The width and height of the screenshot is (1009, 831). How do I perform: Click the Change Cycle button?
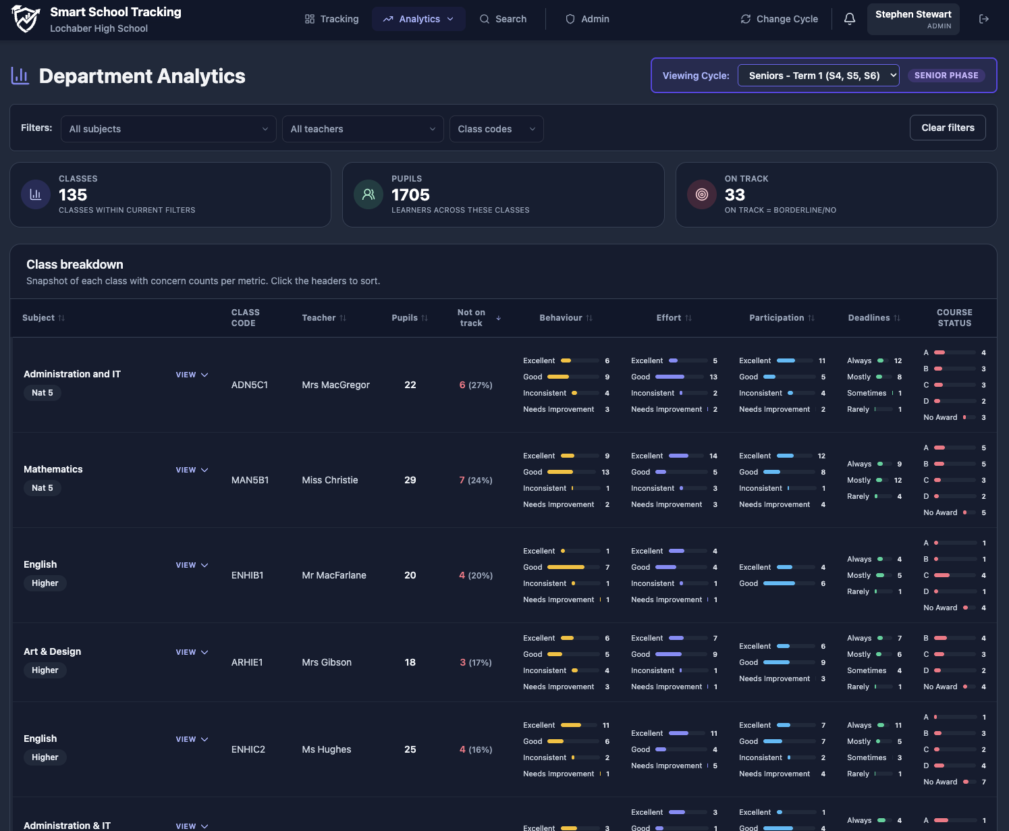click(779, 19)
